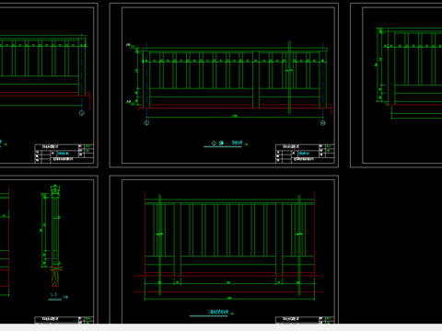Screen dimensions: 442x331
Task: Select the axis bubble in top-left sheet
Action: [82, 113]
